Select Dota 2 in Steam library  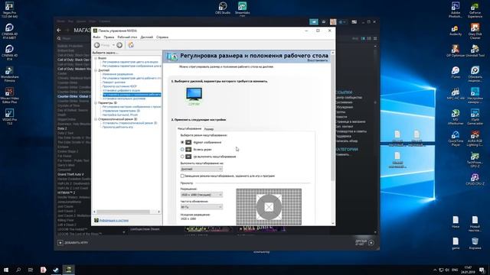[x=62, y=128]
